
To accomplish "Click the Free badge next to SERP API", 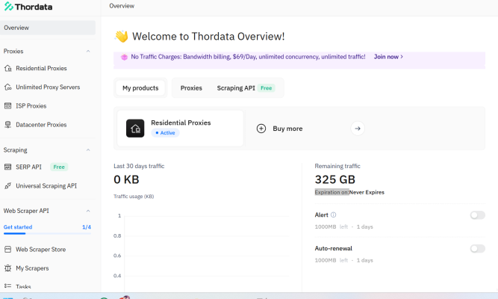I will 59,167.
